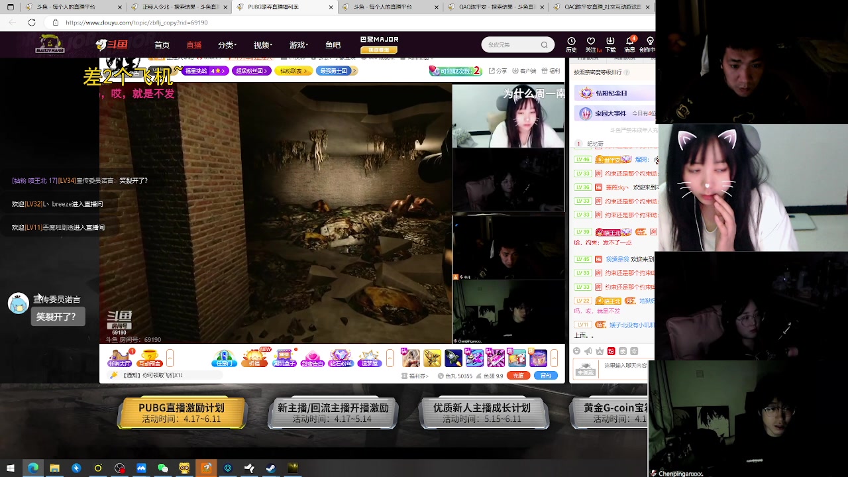Click the 充值 recharge button
This screenshot has width=848, height=477.
coord(519,376)
